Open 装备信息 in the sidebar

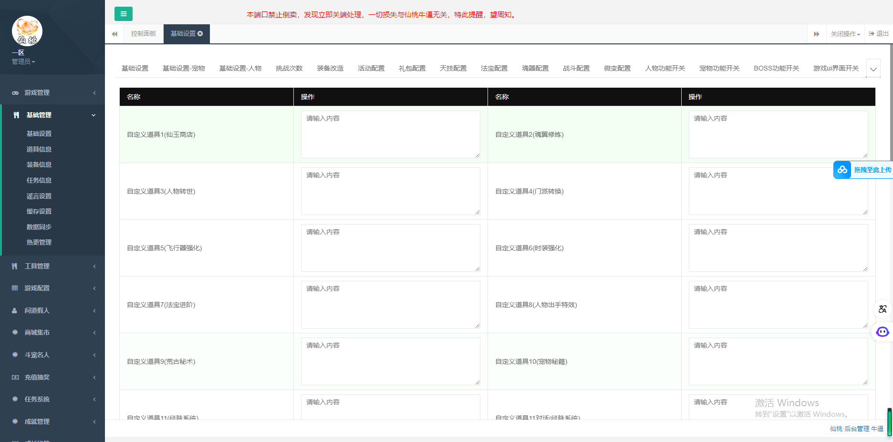click(39, 164)
